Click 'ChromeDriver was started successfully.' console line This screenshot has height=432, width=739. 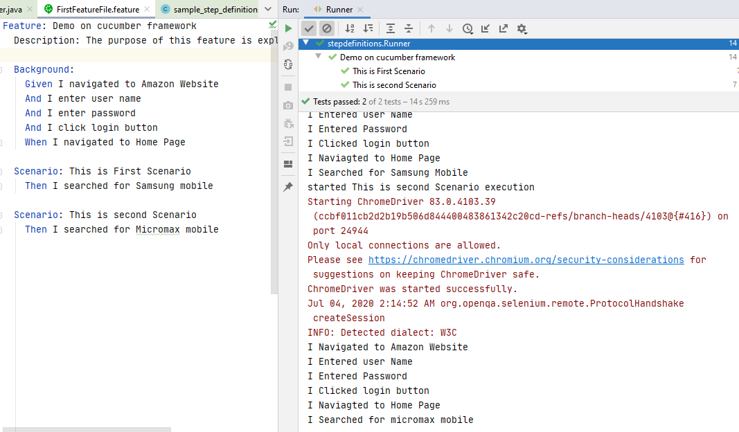(x=412, y=289)
